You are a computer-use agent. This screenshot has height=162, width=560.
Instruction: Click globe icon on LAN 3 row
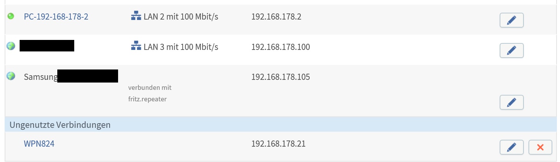(x=11, y=46)
